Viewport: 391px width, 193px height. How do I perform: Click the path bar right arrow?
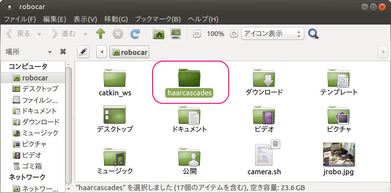point(383,52)
